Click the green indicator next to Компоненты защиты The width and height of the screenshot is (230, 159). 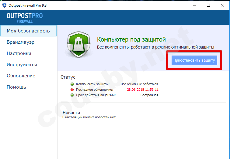pyautogui.click(x=72, y=84)
